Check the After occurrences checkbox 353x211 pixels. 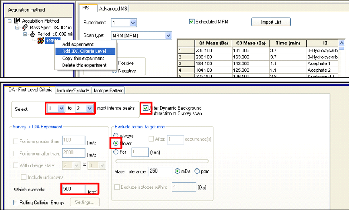(151, 139)
